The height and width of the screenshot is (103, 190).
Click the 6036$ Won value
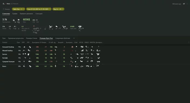click(26, 19)
